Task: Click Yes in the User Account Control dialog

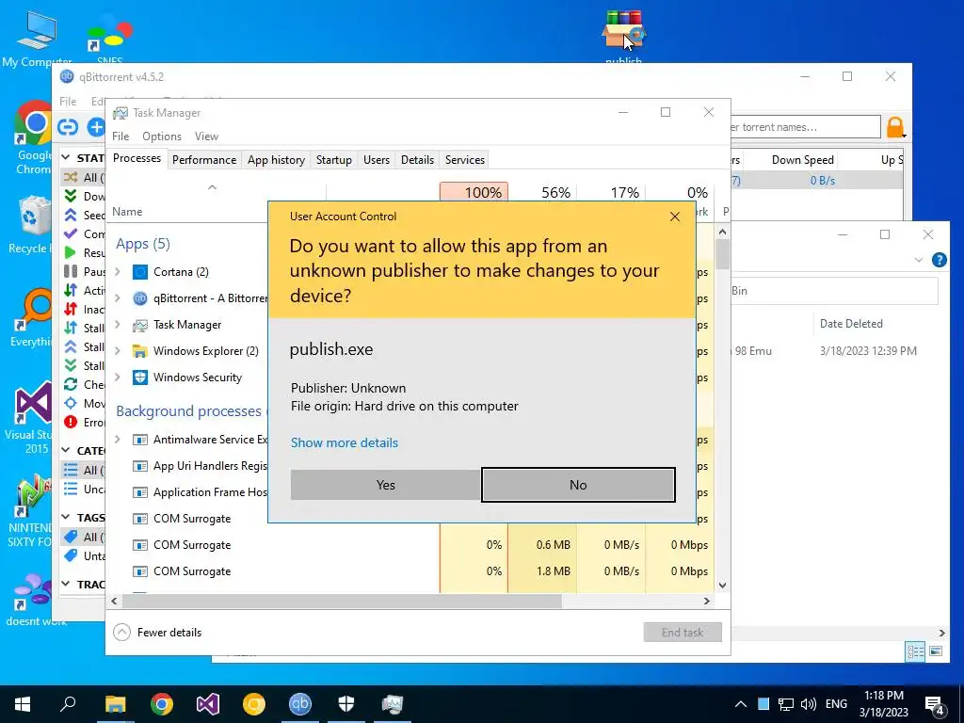Action: 385,485
